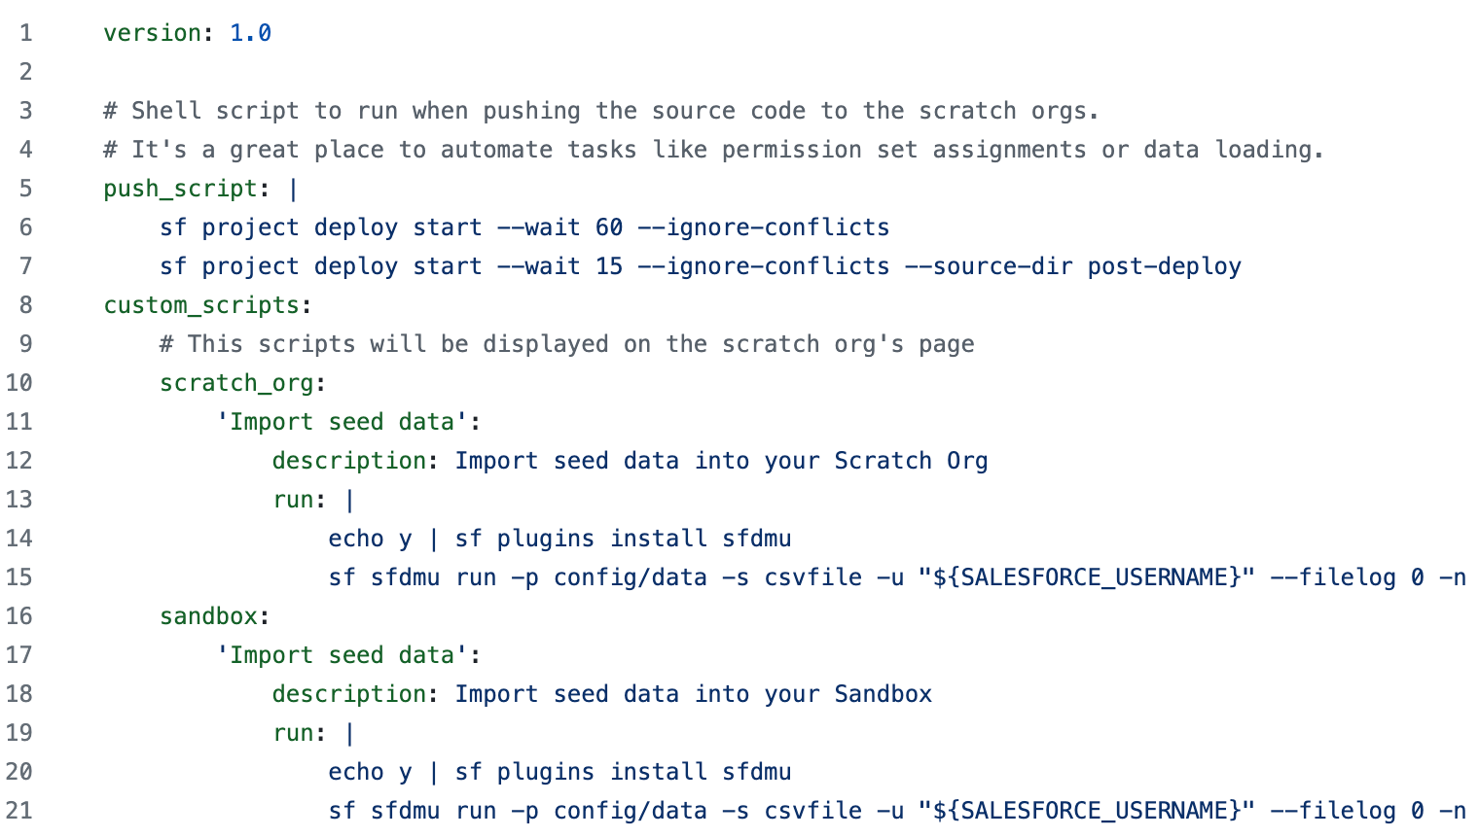Click line number 1 in gutter

(x=25, y=33)
